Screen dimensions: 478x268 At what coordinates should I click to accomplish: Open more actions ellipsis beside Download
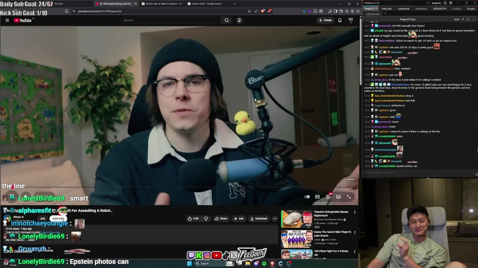point(275,218)
